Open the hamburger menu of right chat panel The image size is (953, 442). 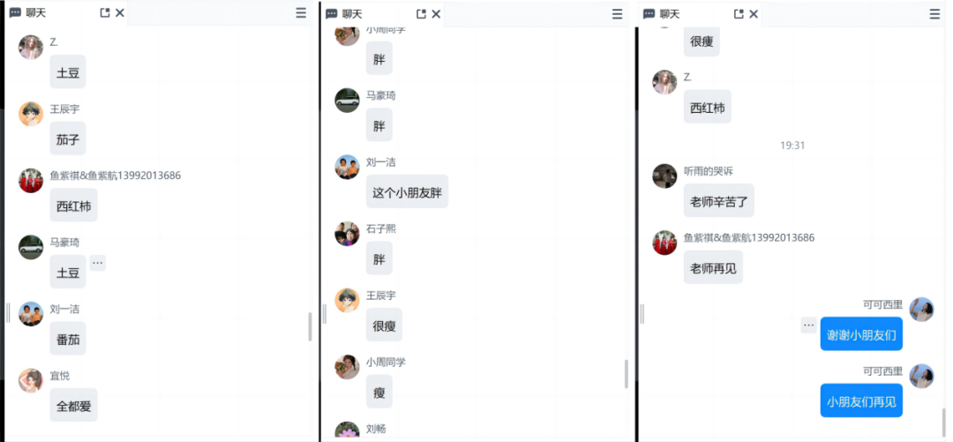(934, 13)
